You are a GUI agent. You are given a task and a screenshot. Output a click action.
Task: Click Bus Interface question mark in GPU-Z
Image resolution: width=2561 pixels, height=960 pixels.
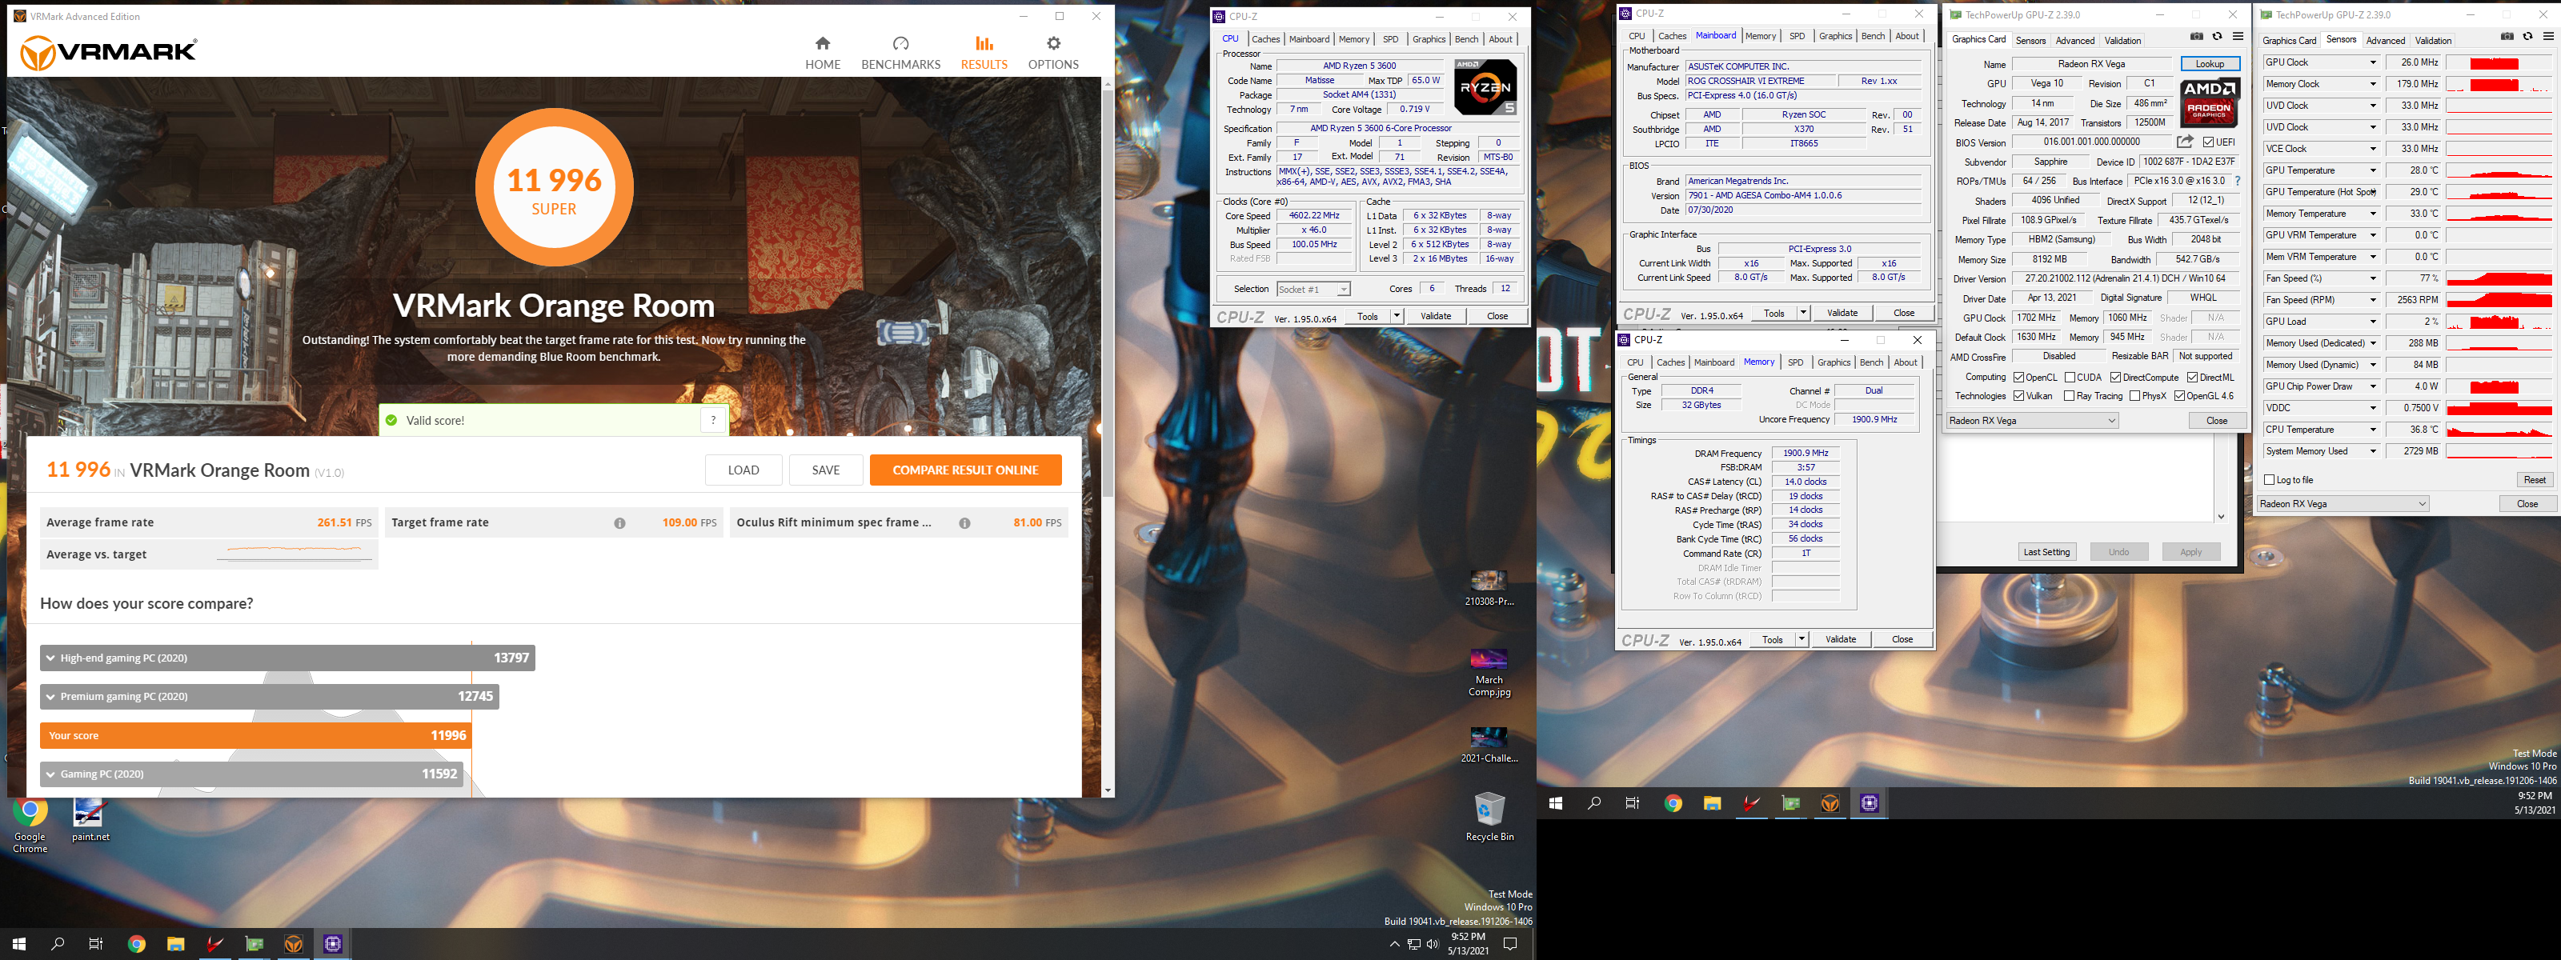pos(2237,181)
